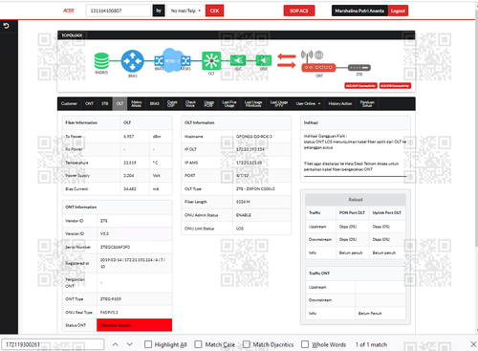Click the red Obsolete Version status cell

(x=134, y=325)
